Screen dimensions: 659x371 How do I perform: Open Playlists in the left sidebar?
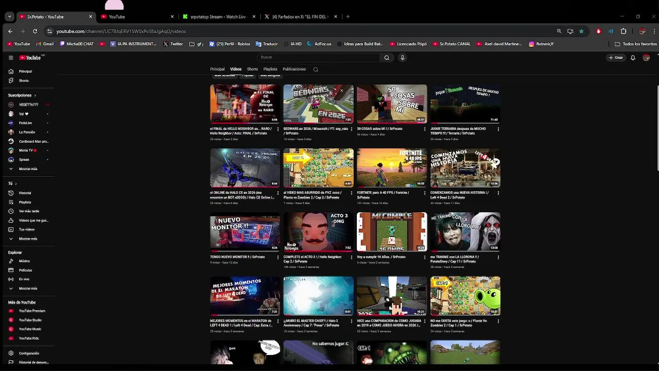[25, 203]
